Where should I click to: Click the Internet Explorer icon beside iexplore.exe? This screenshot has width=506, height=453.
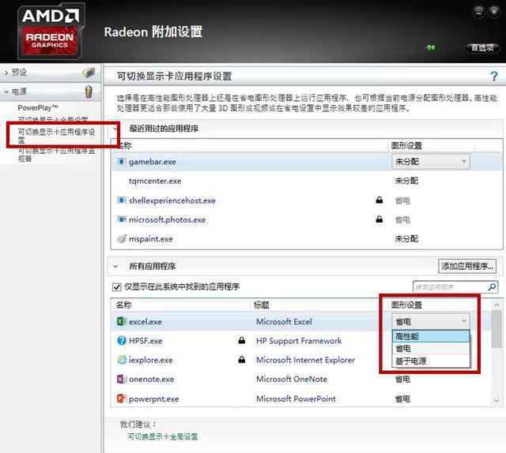122,360
